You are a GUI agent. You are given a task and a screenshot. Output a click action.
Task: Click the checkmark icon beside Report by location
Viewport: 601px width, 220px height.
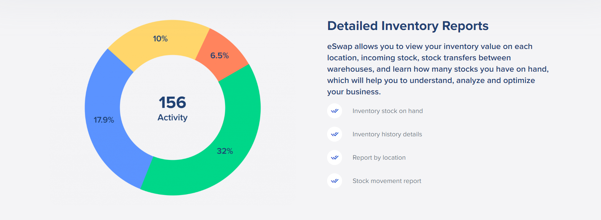point(334,158)
